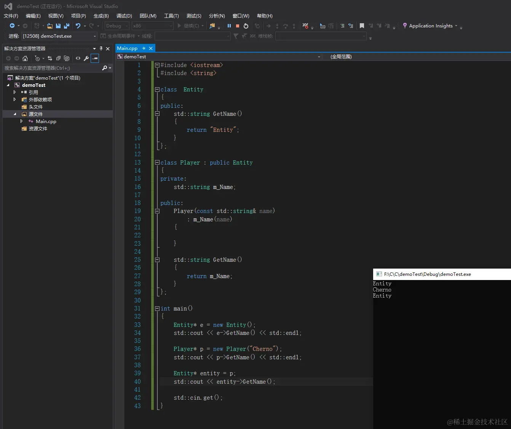The width and height of the screenshot is (511, 429).
Task: Collapse class Entity code block outline
Action: click(157, 90)
